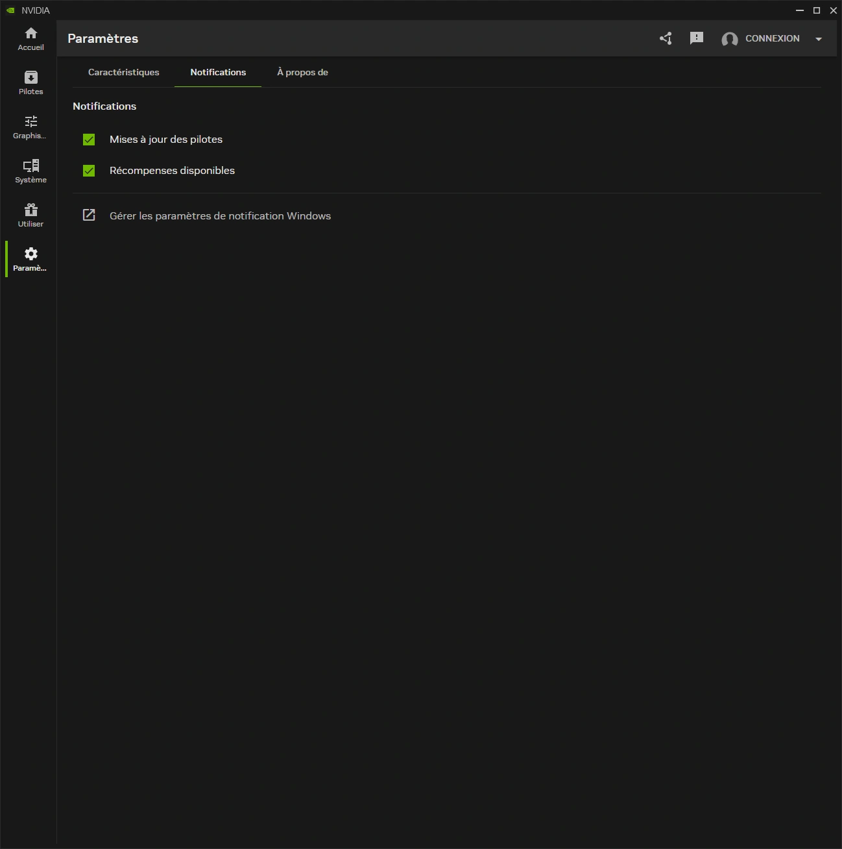
Task: Select the Notifications tab
Action: pos(218,72)
